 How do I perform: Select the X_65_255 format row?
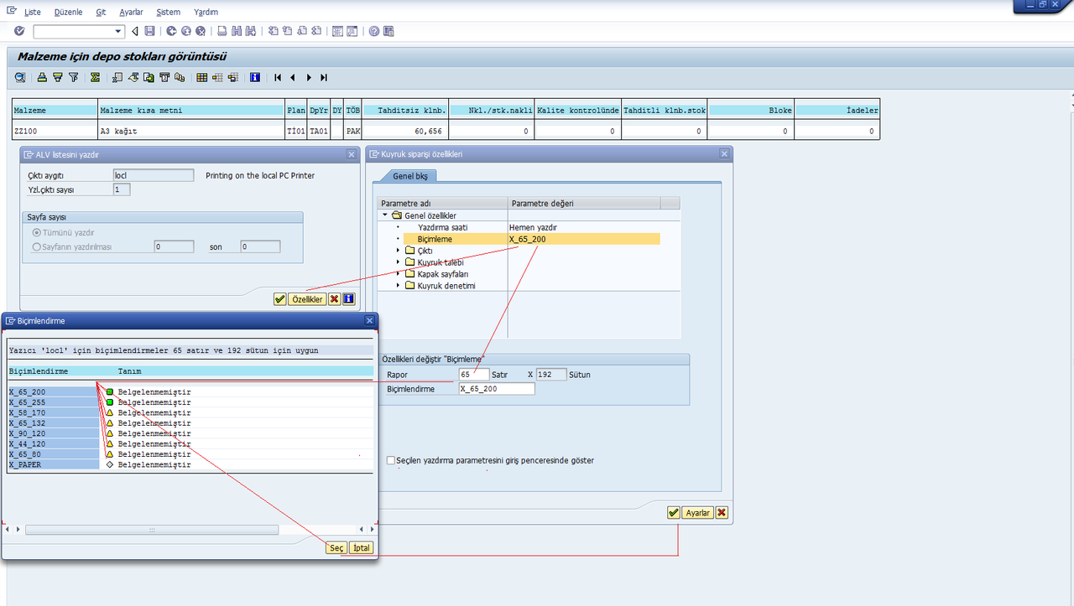(190, 402)
